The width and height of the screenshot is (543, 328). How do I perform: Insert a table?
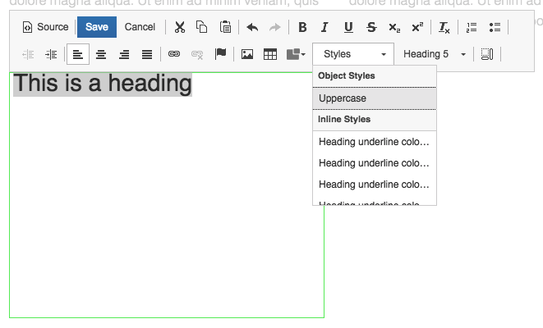point(270,54)
